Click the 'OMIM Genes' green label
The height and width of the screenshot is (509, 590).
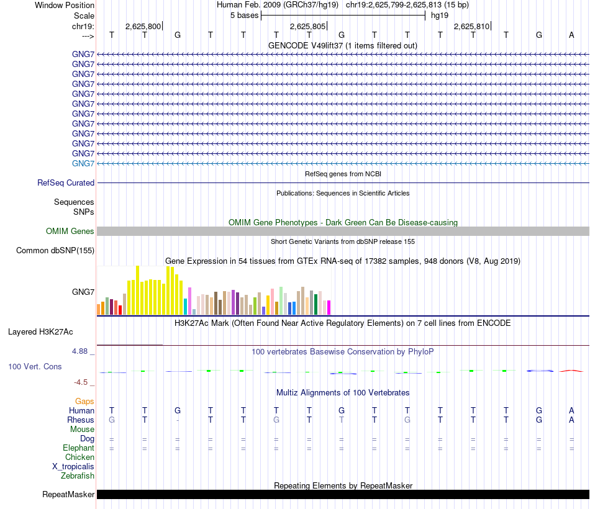tap(70, 232)
